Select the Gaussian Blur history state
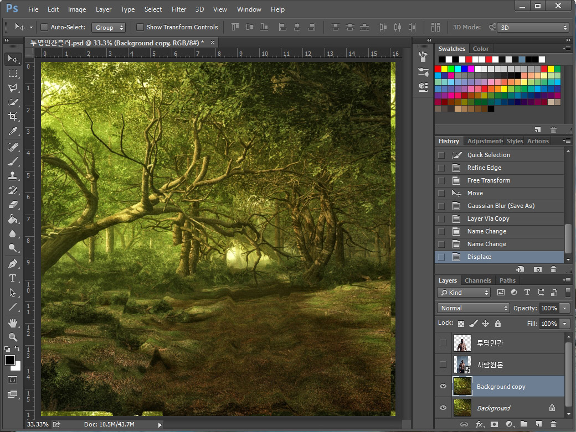 (x=501, y=206)
